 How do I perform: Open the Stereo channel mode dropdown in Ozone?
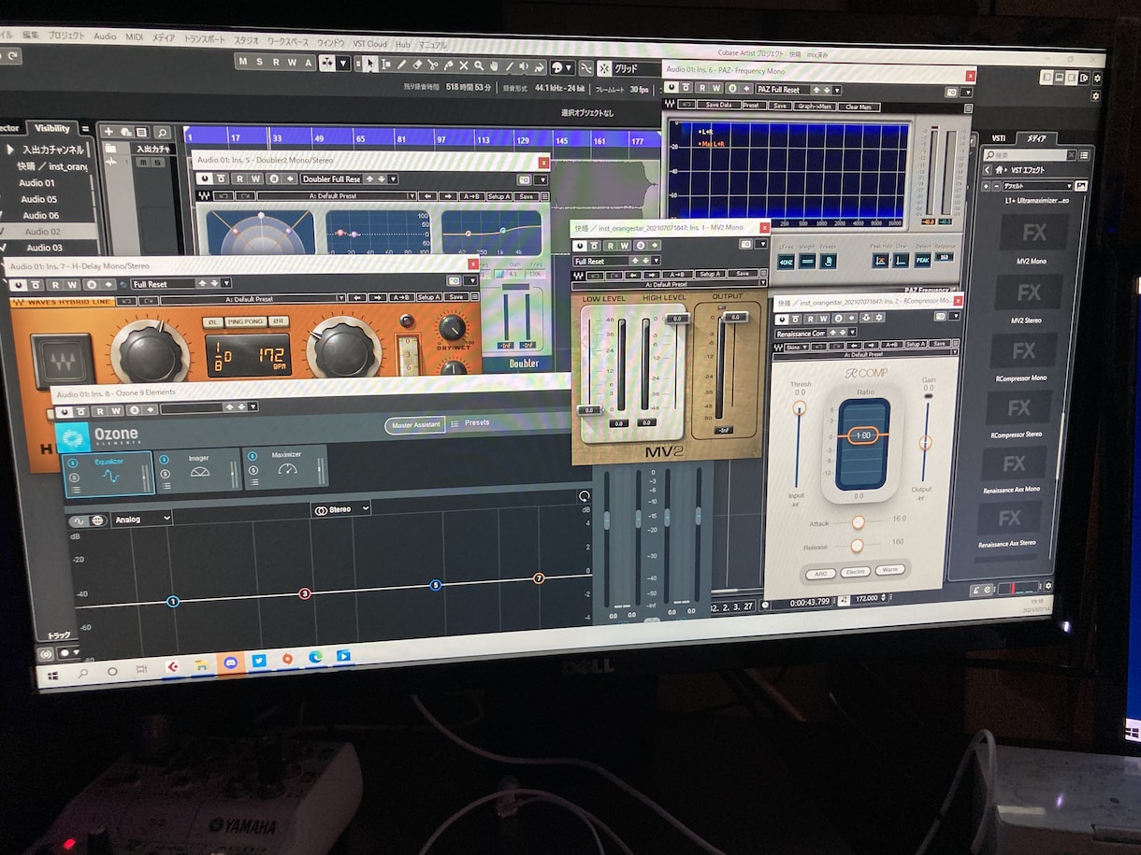tap(341, 509)
